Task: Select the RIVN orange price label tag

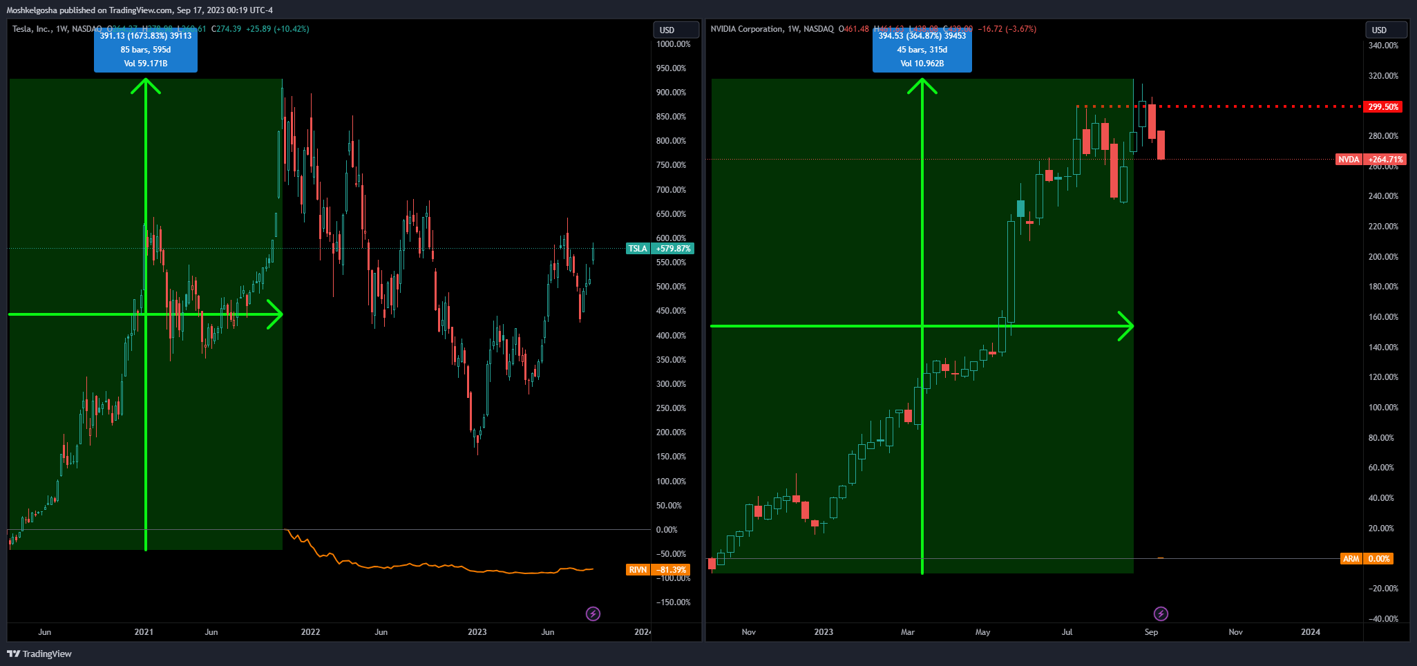Action: [x=638, y=570]
